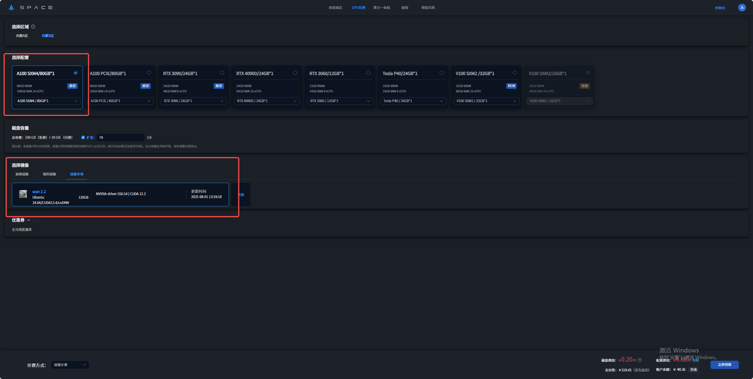The image size is (753, 379).
Task: Click the help icon next to 磁盘费用 price
Action: click(x=639, y=360)
